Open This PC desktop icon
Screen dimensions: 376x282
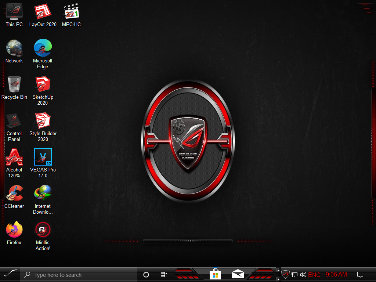pyautogui.click(x=14, y=15)
